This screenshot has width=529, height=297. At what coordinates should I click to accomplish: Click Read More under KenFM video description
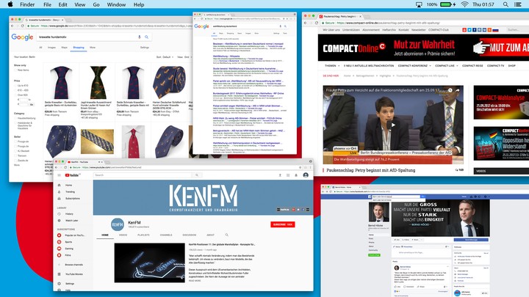tap(195, 280)
